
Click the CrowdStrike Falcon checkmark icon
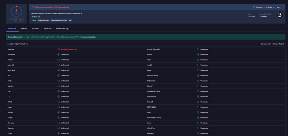pos(198,91)
